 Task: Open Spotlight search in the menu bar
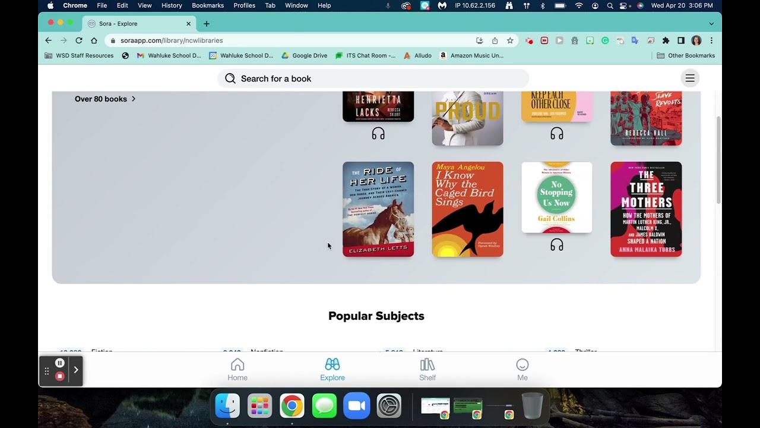(x=610, y=5)
